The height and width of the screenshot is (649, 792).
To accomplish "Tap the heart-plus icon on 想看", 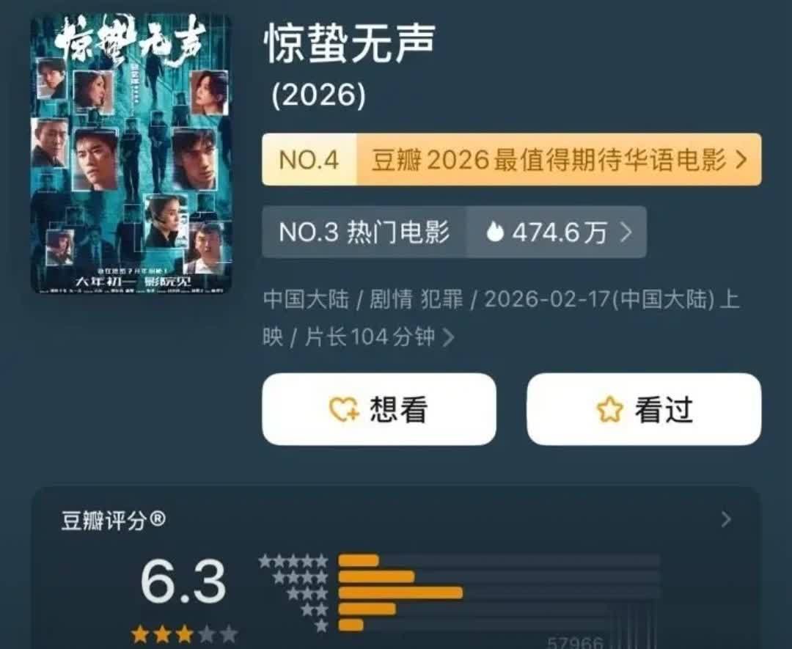I will 344,409.
